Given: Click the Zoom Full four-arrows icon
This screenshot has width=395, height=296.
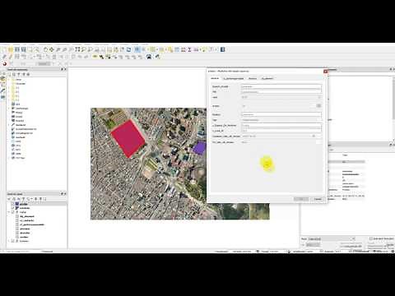Looking at the screenshot, I should (77, 49).
